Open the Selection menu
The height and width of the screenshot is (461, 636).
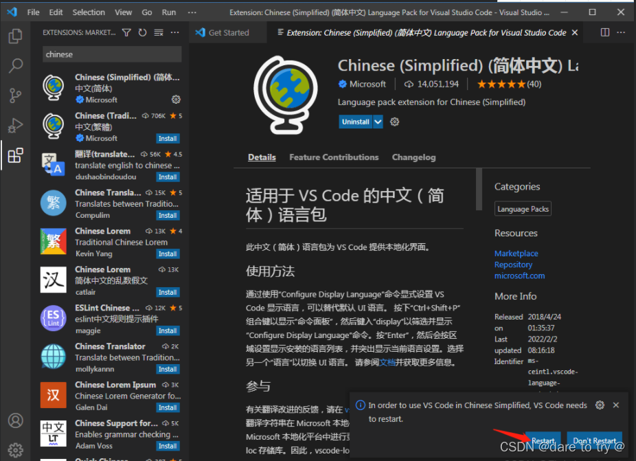point(89,12)
